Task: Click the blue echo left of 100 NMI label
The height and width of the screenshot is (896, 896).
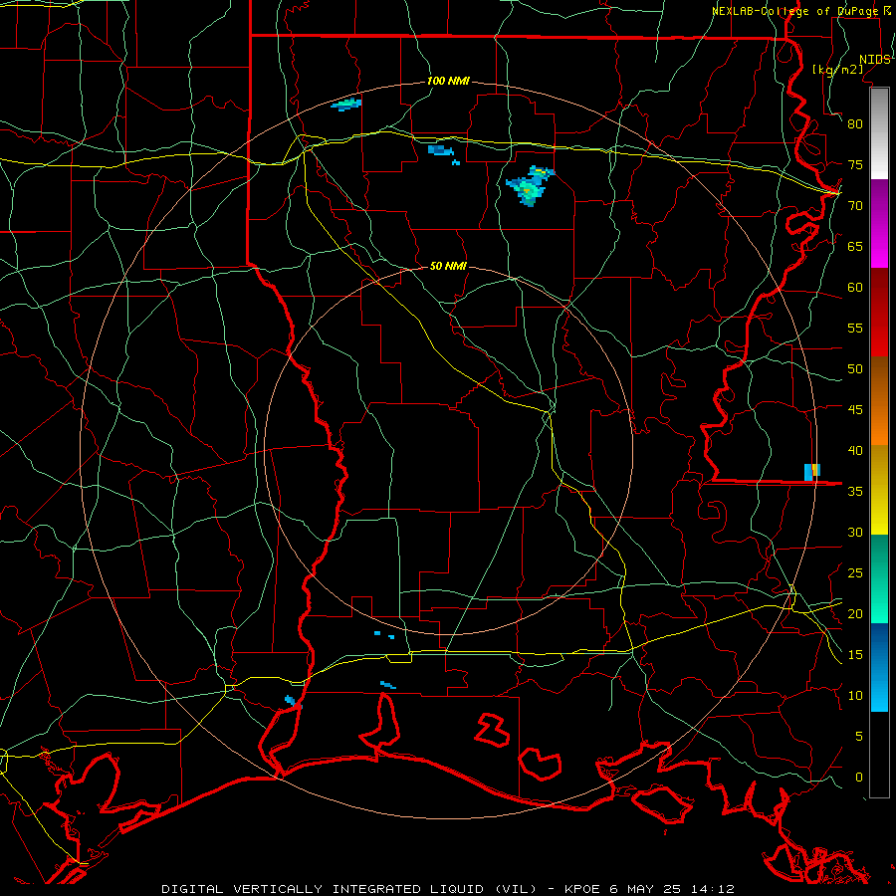Action: 346,104
